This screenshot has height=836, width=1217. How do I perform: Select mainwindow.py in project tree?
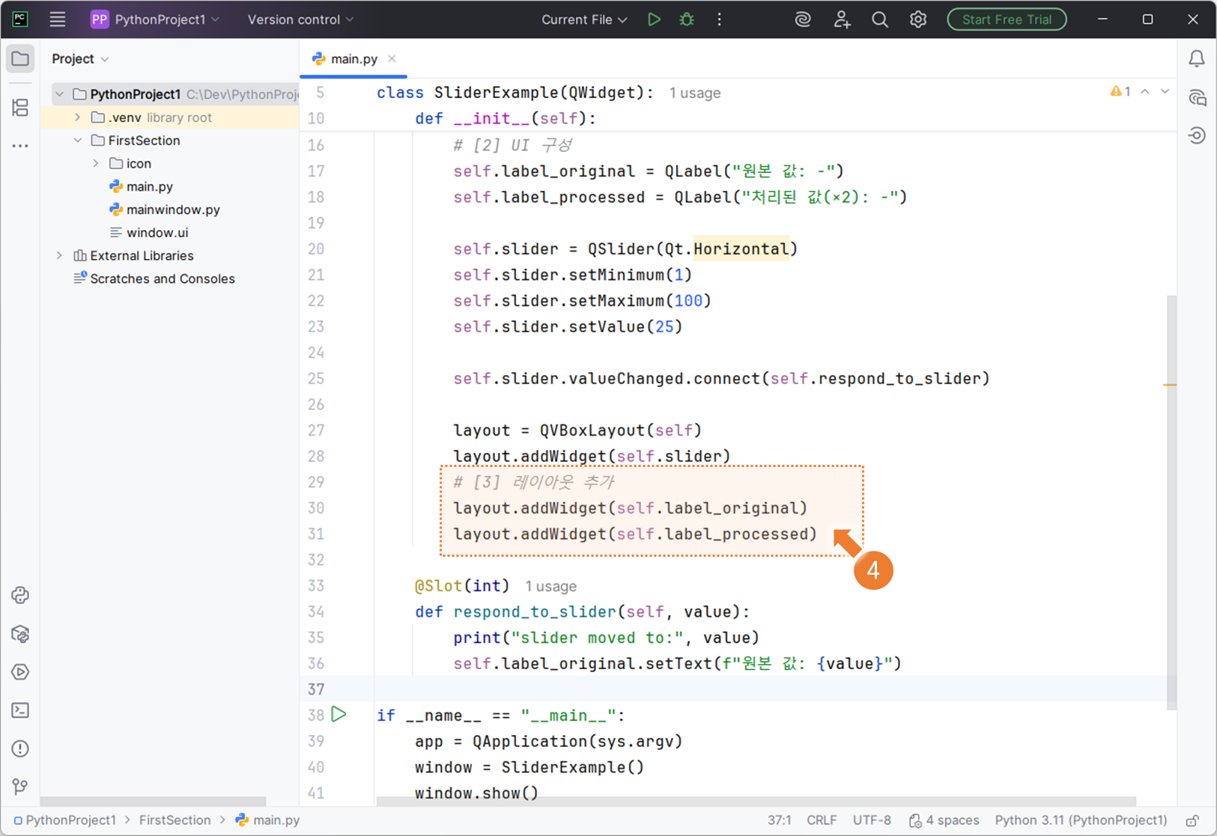[x=172, y=210]
